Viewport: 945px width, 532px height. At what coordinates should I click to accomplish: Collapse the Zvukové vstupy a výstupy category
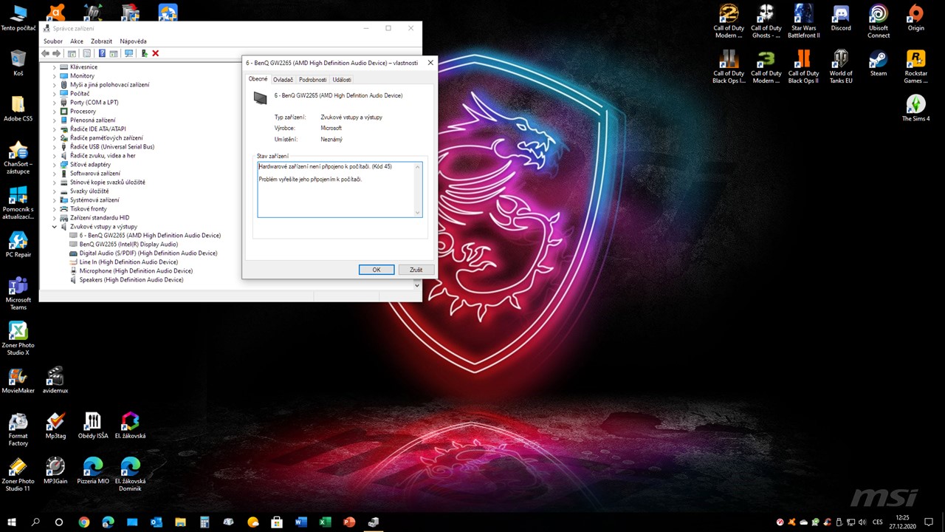click(x=54, y=227)
